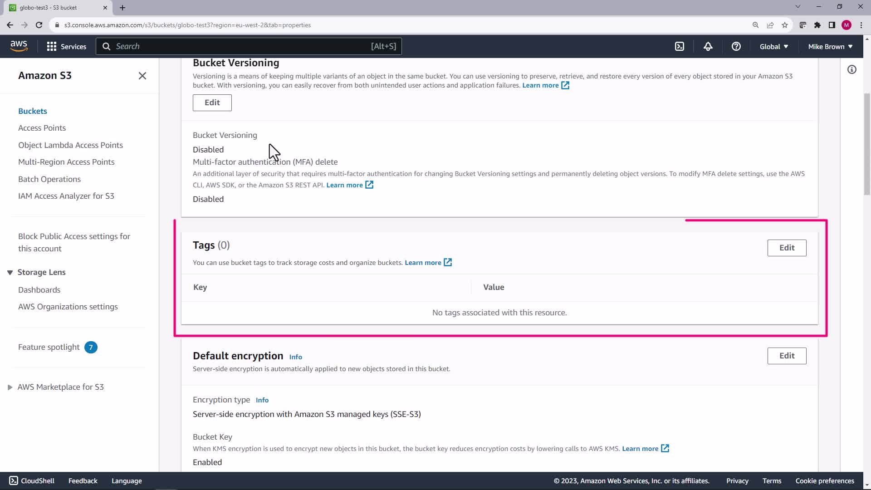Close the Amazon S3 sidebar panel
This screenshot has height=490, width=871.
(x=142, y=76)
